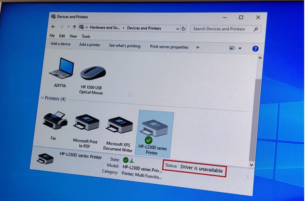The width and height of the screenshot is (306, 201).
Task: Open the Help question mark icon
Action: point(255,49)
